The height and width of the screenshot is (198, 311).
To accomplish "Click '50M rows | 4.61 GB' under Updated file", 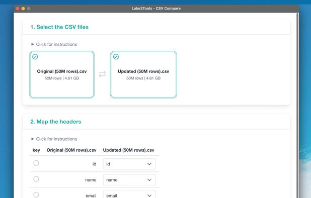I will point(143,78).
